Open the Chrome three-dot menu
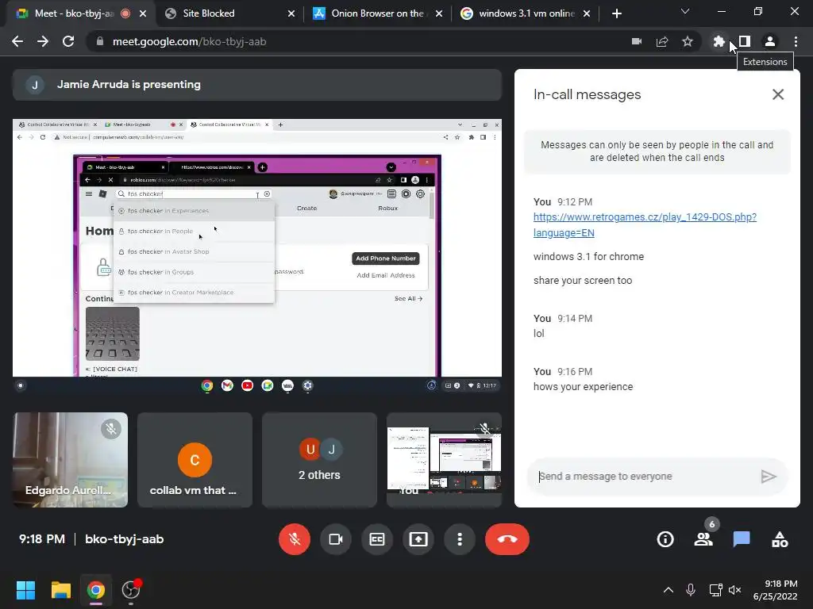 tap(796, 41)
